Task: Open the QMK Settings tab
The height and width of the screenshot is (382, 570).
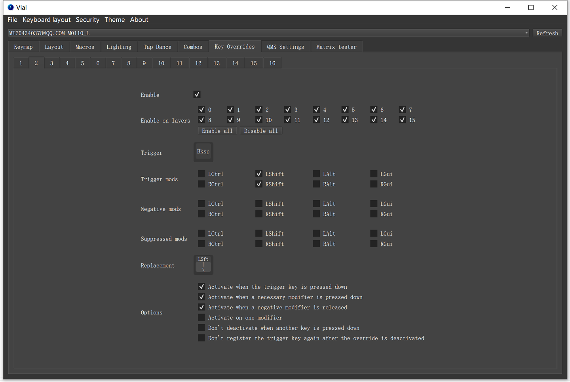Action: [285, 47]
